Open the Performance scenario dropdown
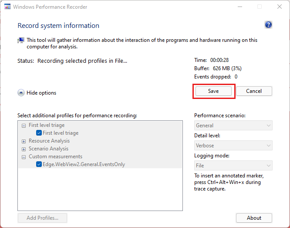 (x=233, y=126)
